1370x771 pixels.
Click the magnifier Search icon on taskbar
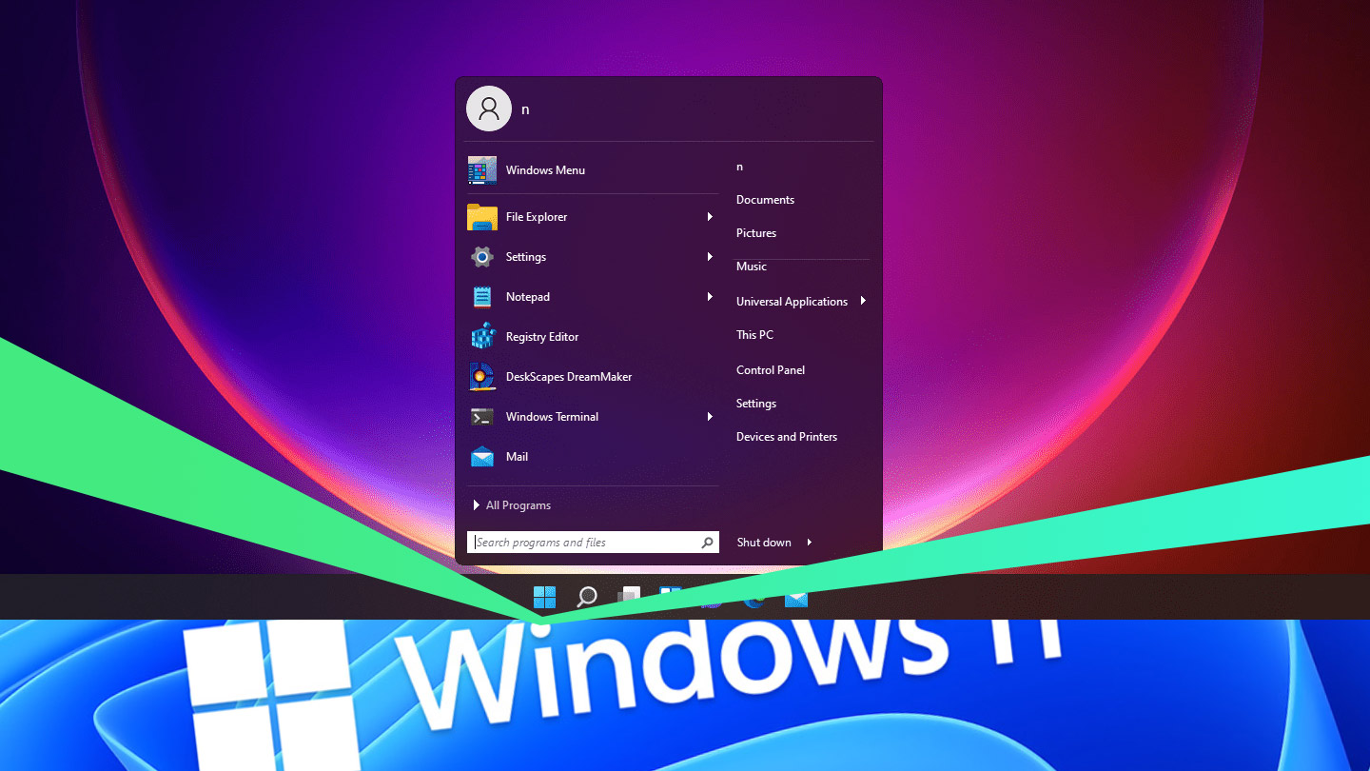(587, 597)
